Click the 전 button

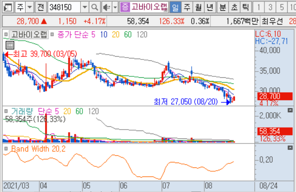41,7
